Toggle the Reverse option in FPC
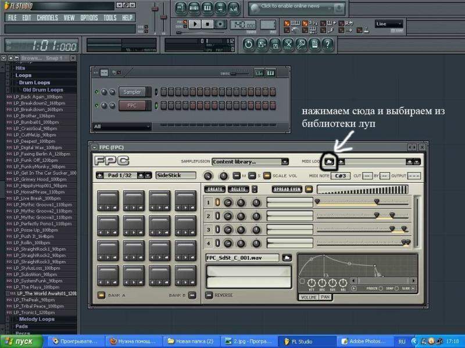Viewport: 465px width, 348px height. point(209,295)
